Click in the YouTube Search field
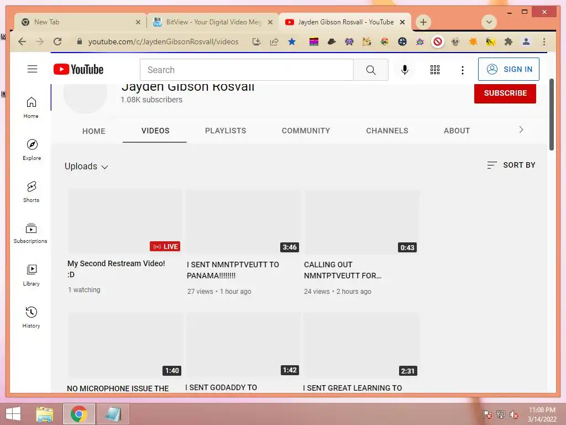 [247, 70]
